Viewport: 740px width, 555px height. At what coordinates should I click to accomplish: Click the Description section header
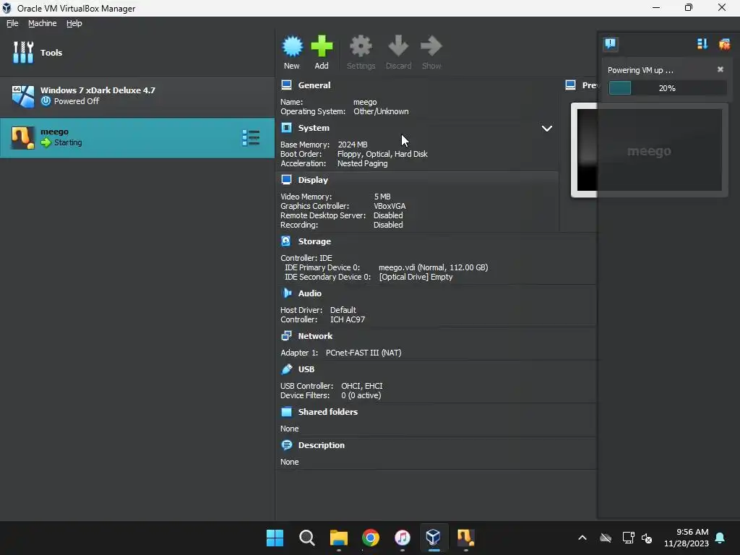pyautogui.click(x=321, y=445)
